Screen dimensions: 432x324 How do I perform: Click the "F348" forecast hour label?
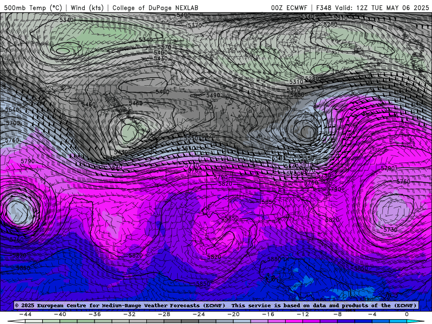(323, 8)
